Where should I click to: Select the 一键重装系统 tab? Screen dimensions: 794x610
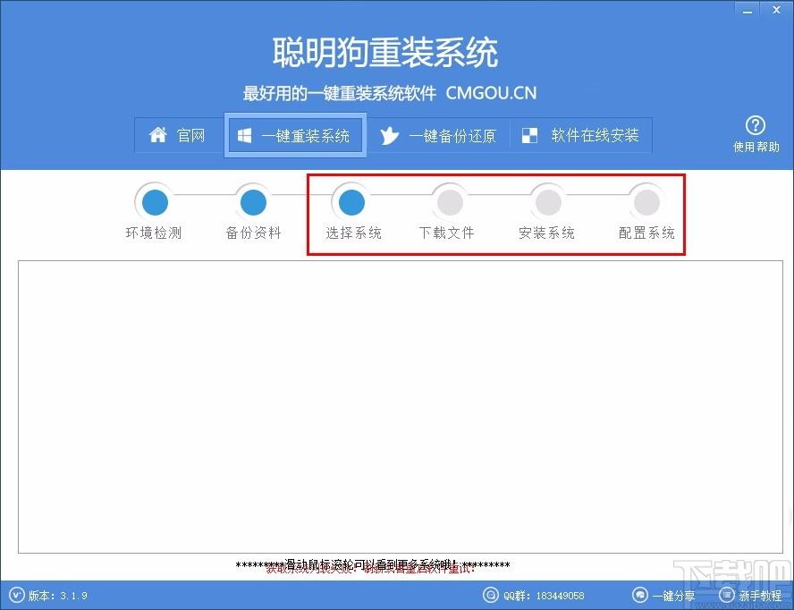pos(296,135)
